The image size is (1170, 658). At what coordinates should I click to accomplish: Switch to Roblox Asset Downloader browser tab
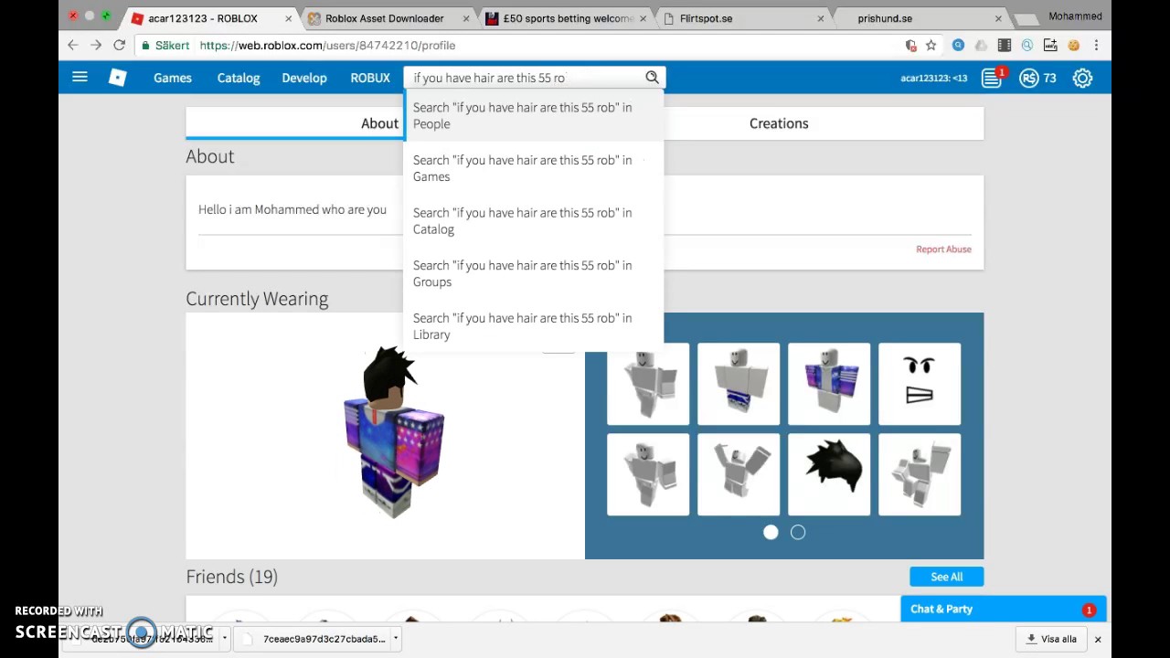[x=384, y=18]
